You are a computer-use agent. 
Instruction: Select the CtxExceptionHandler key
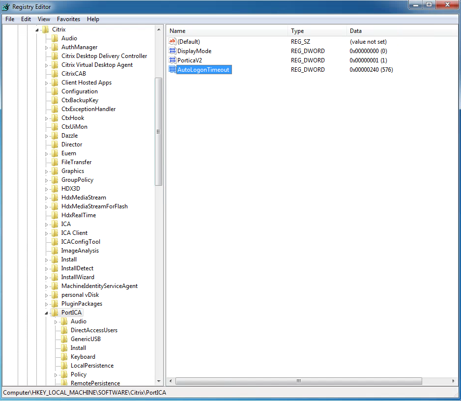coord(88,109)
